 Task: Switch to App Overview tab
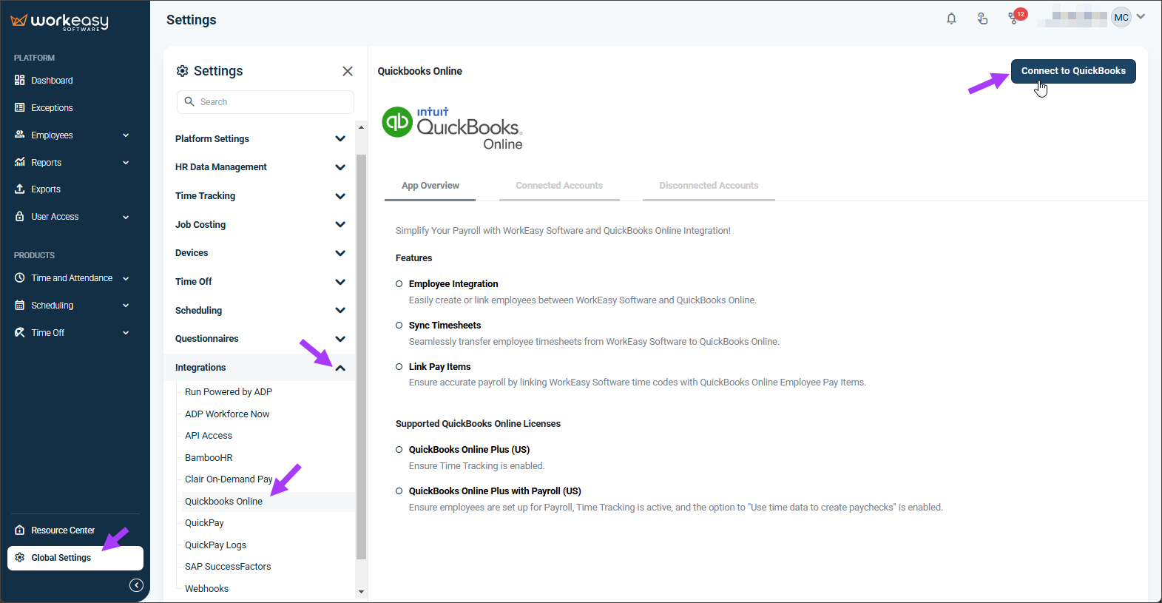[x=430, y=186]
